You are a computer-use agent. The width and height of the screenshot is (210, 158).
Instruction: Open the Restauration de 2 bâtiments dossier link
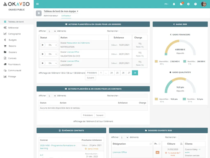(79, 43)
